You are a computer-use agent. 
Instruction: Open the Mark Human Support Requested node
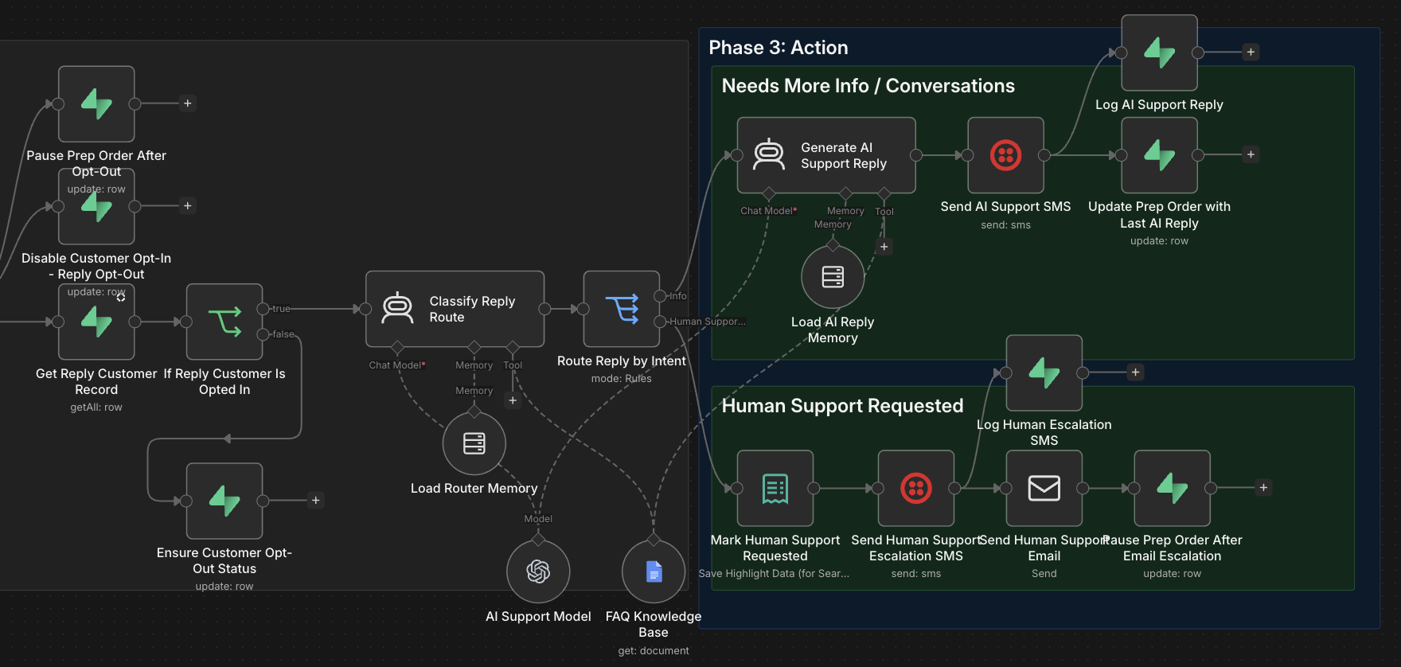775,488
